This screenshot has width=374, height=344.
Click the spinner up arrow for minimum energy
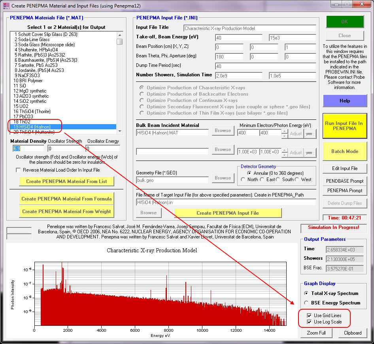(x=284, y=131)
